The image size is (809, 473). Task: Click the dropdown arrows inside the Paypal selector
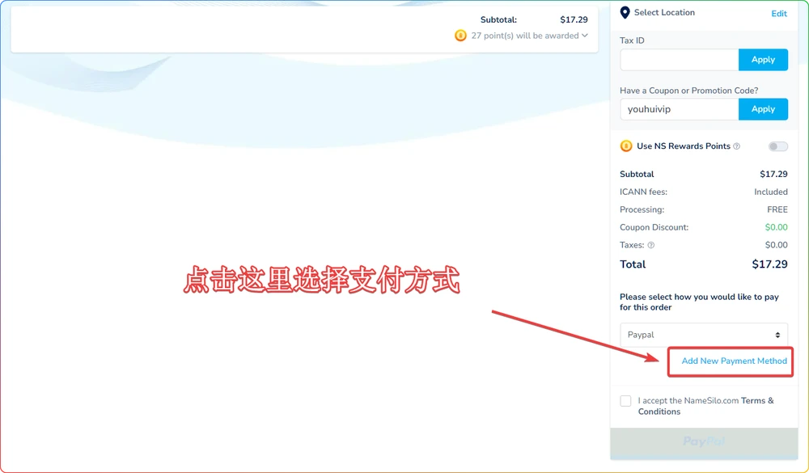776,334
